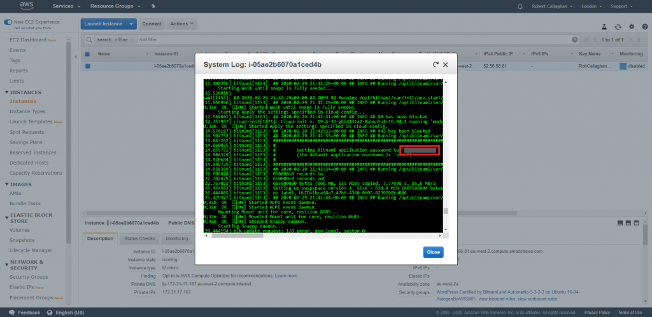
Task: Open view outbound rules link
Action: pyautogui.click(x=537, y=299)
